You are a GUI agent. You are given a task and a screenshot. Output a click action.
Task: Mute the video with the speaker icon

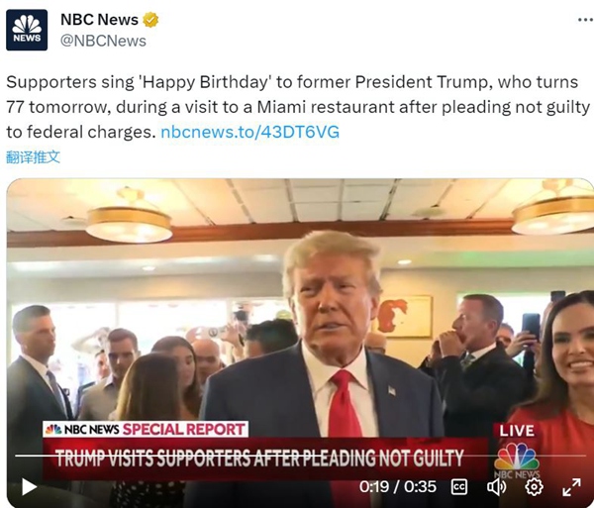tap(496, 487)
